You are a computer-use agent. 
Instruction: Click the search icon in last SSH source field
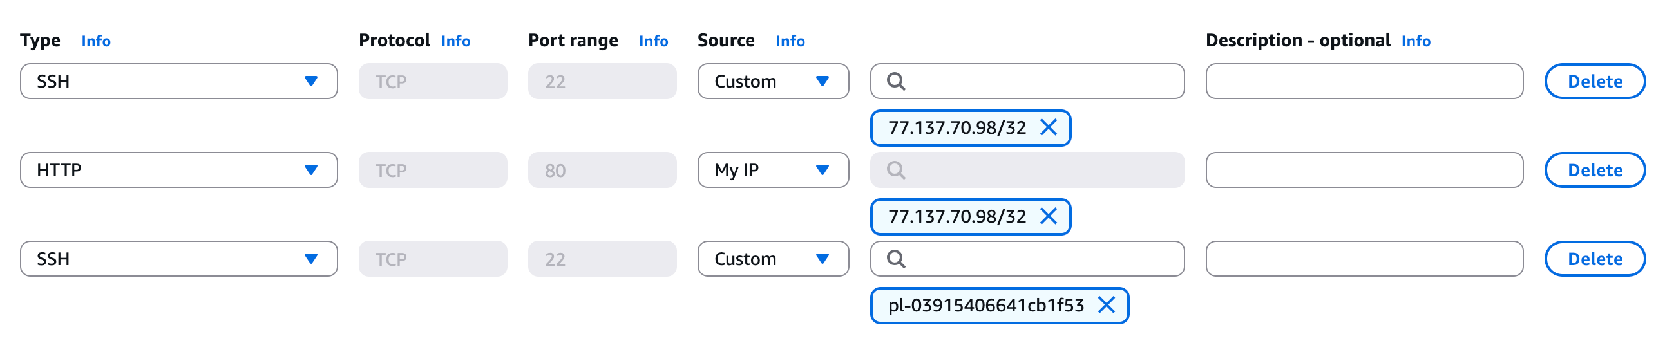pos(895,259)
